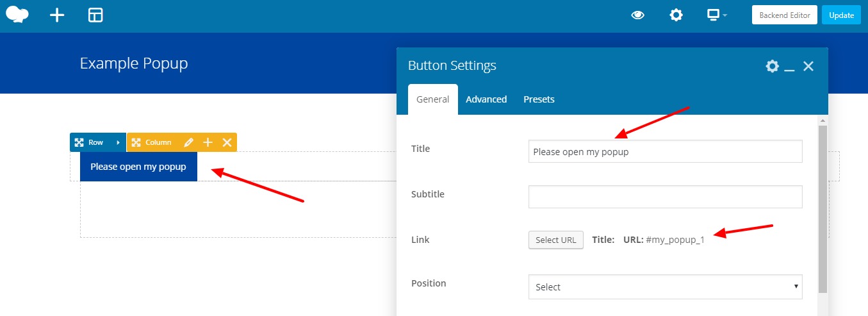Open page settings gear in top bar
This screenshot has height=316, width=868.
(676, 15)
